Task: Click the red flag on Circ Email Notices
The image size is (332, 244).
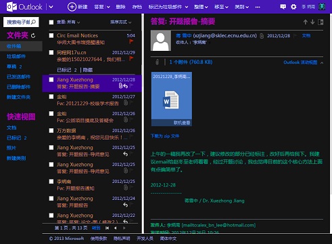Action: (131, 41)
